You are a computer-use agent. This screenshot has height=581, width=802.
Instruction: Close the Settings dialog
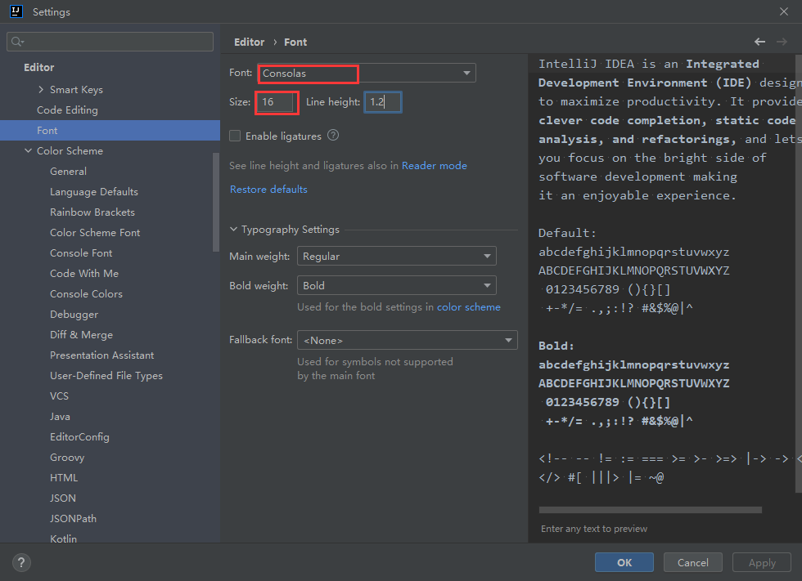tap(784, 11)
